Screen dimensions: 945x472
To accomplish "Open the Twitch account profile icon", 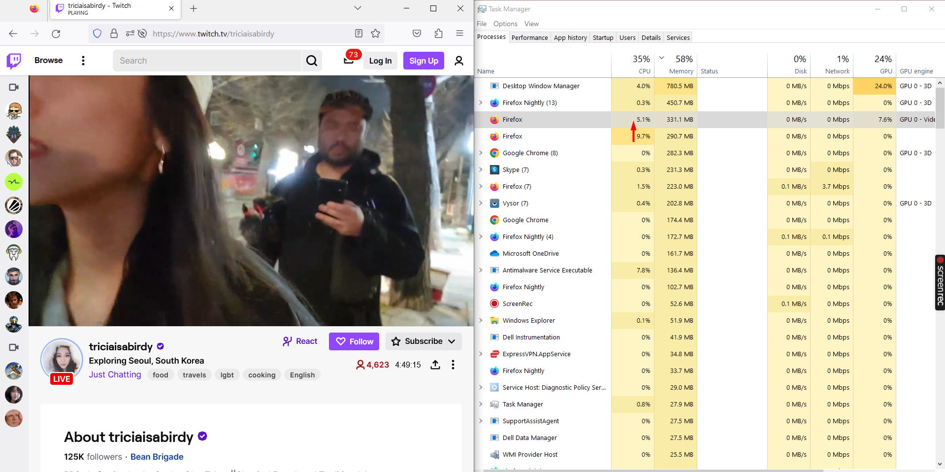I will pos(458,61).
